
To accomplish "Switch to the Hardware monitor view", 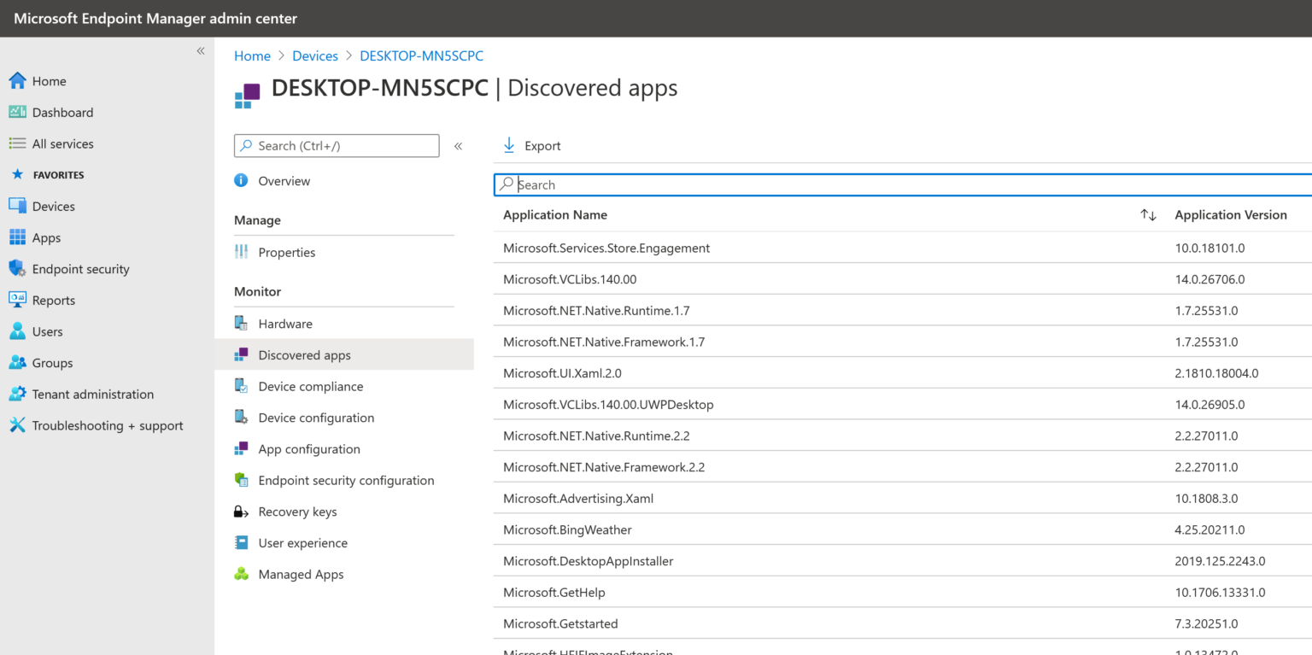I will click(x=285, y=323).
